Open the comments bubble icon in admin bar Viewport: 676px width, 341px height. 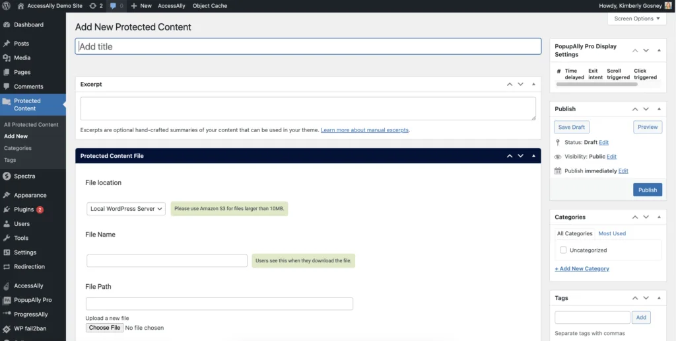tap(113, 6)
